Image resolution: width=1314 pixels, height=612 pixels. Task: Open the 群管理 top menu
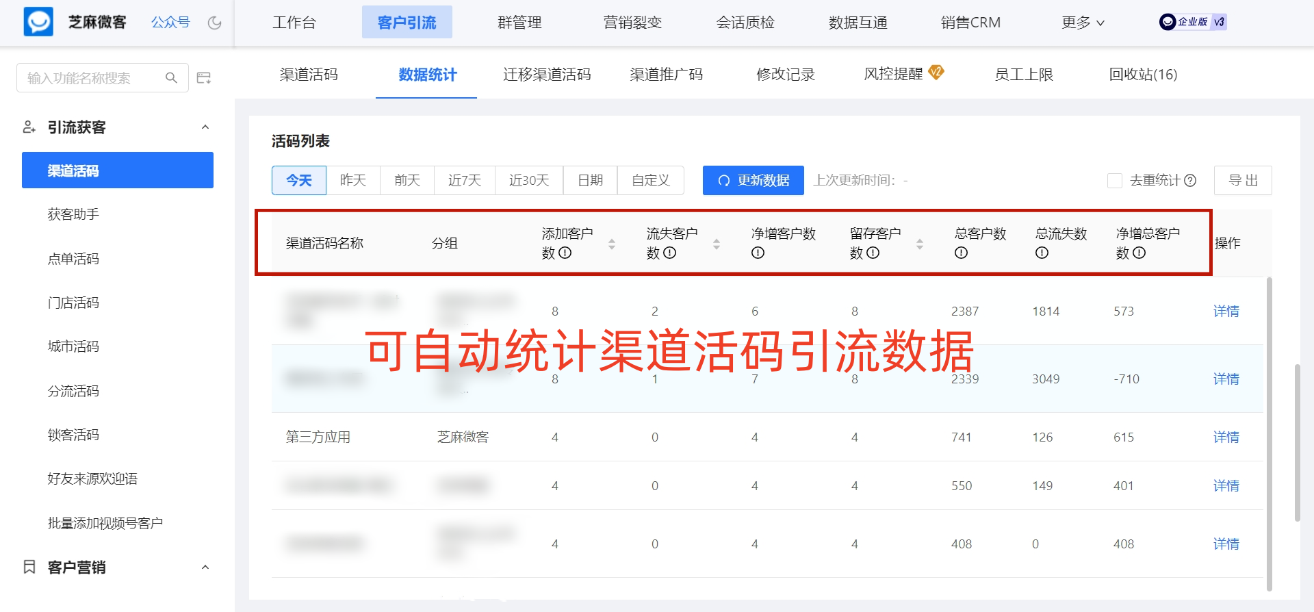click(x=520, y=23)
